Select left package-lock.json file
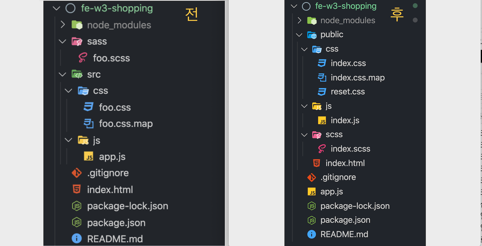 [x=127, y=206]
